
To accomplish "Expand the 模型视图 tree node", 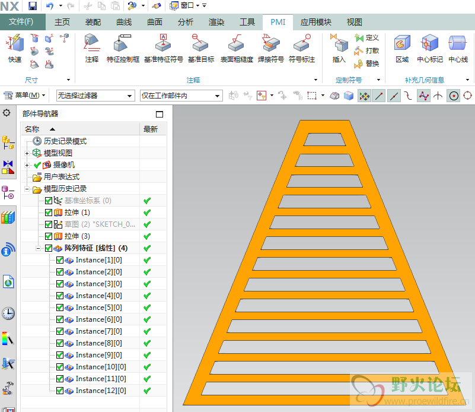I will 27,153.
